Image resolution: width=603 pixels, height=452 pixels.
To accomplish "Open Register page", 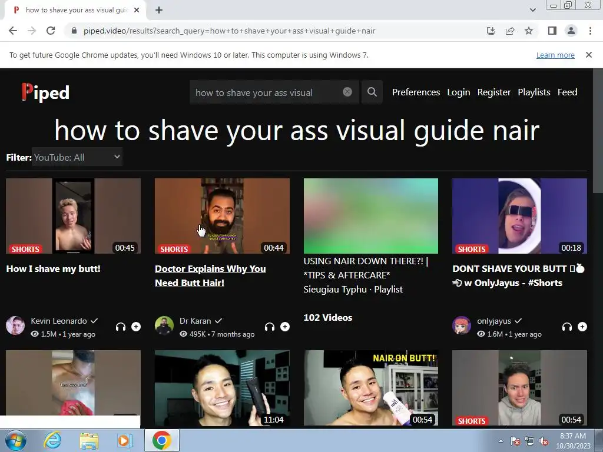I will (x=494, y=92).
